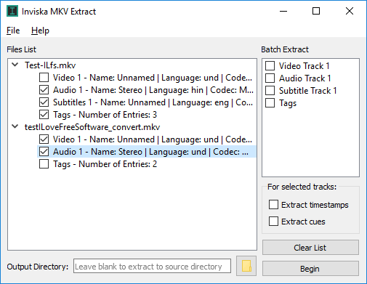Toggle Extract cues option
Image resolution: width=367 pixels, height=284 pixels.
point(273,222)
